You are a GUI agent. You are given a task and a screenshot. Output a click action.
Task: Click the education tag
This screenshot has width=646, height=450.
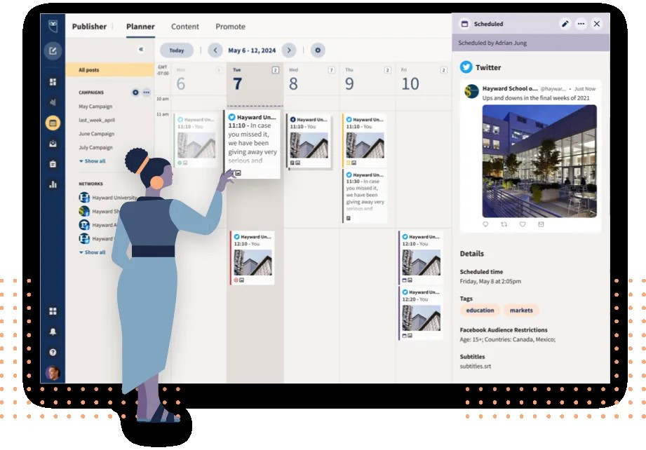click(480, 310)
